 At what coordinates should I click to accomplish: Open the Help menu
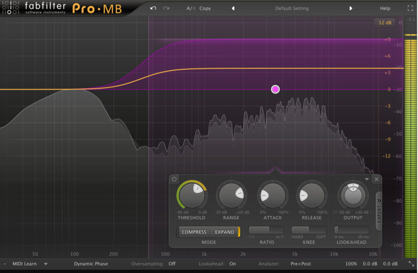[x=385, y=8]
